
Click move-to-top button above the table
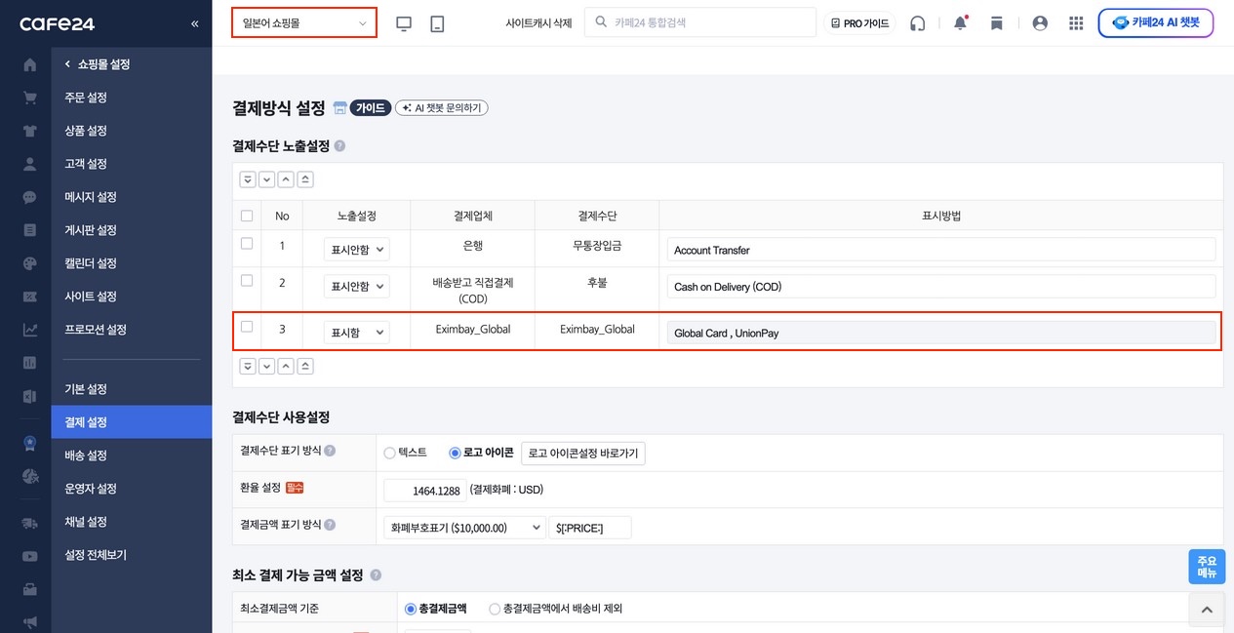coord(305,179)
